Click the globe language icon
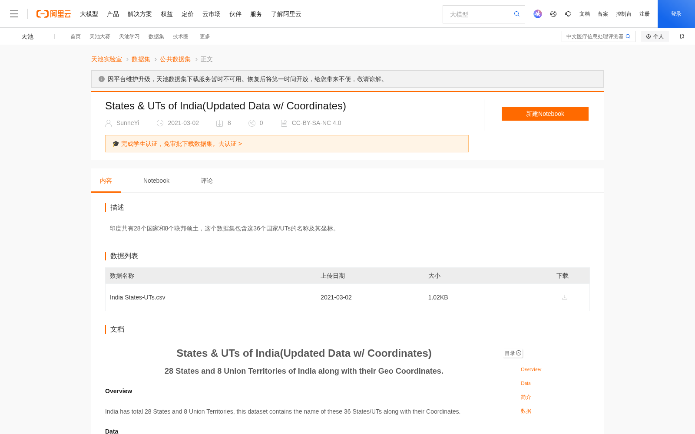The height and width of the screenshot is (434, 695). [x=553, y=14]
